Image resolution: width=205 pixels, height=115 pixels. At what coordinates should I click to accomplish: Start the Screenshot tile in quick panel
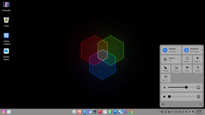click(x=176, y=69)
